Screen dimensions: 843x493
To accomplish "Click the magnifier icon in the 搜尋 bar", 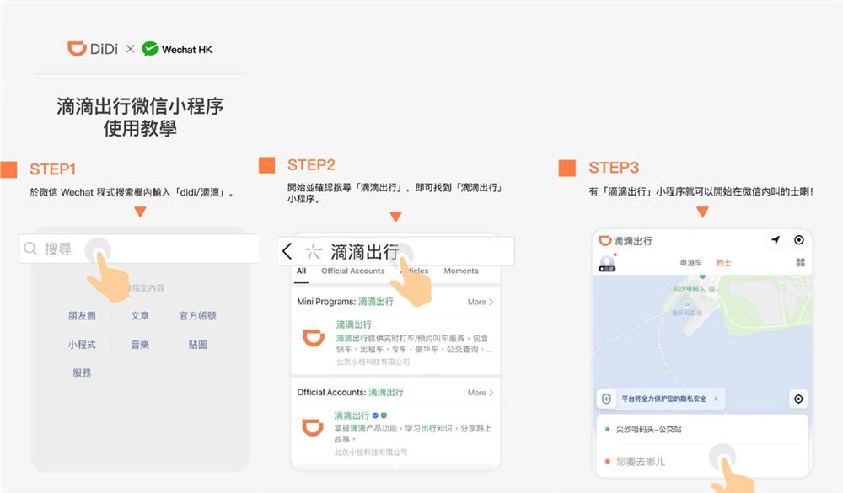I will [30, 249].
